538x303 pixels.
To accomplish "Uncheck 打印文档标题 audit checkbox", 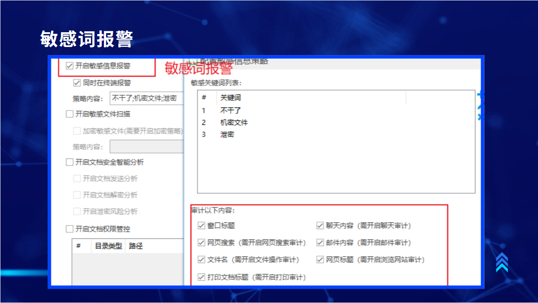I will point(202,277).
